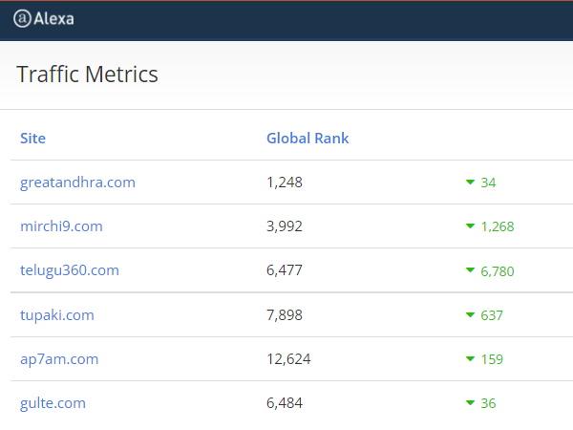The width and height of the screenshot is (573, 430).
Task: Select the global rank value 12,624
Action: tap(288, 359)
